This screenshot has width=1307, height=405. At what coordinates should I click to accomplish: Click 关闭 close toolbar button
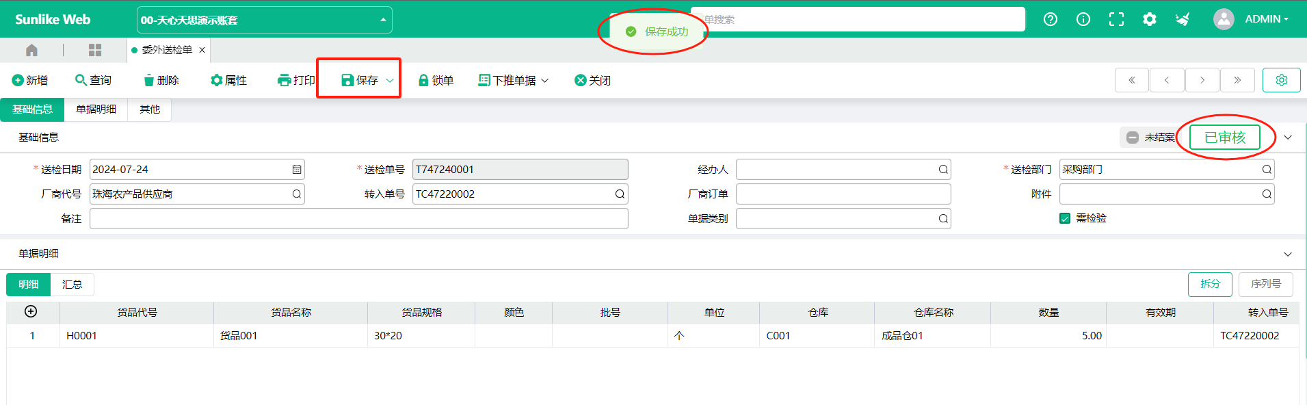pyautogui.click(x=593, y=80)
